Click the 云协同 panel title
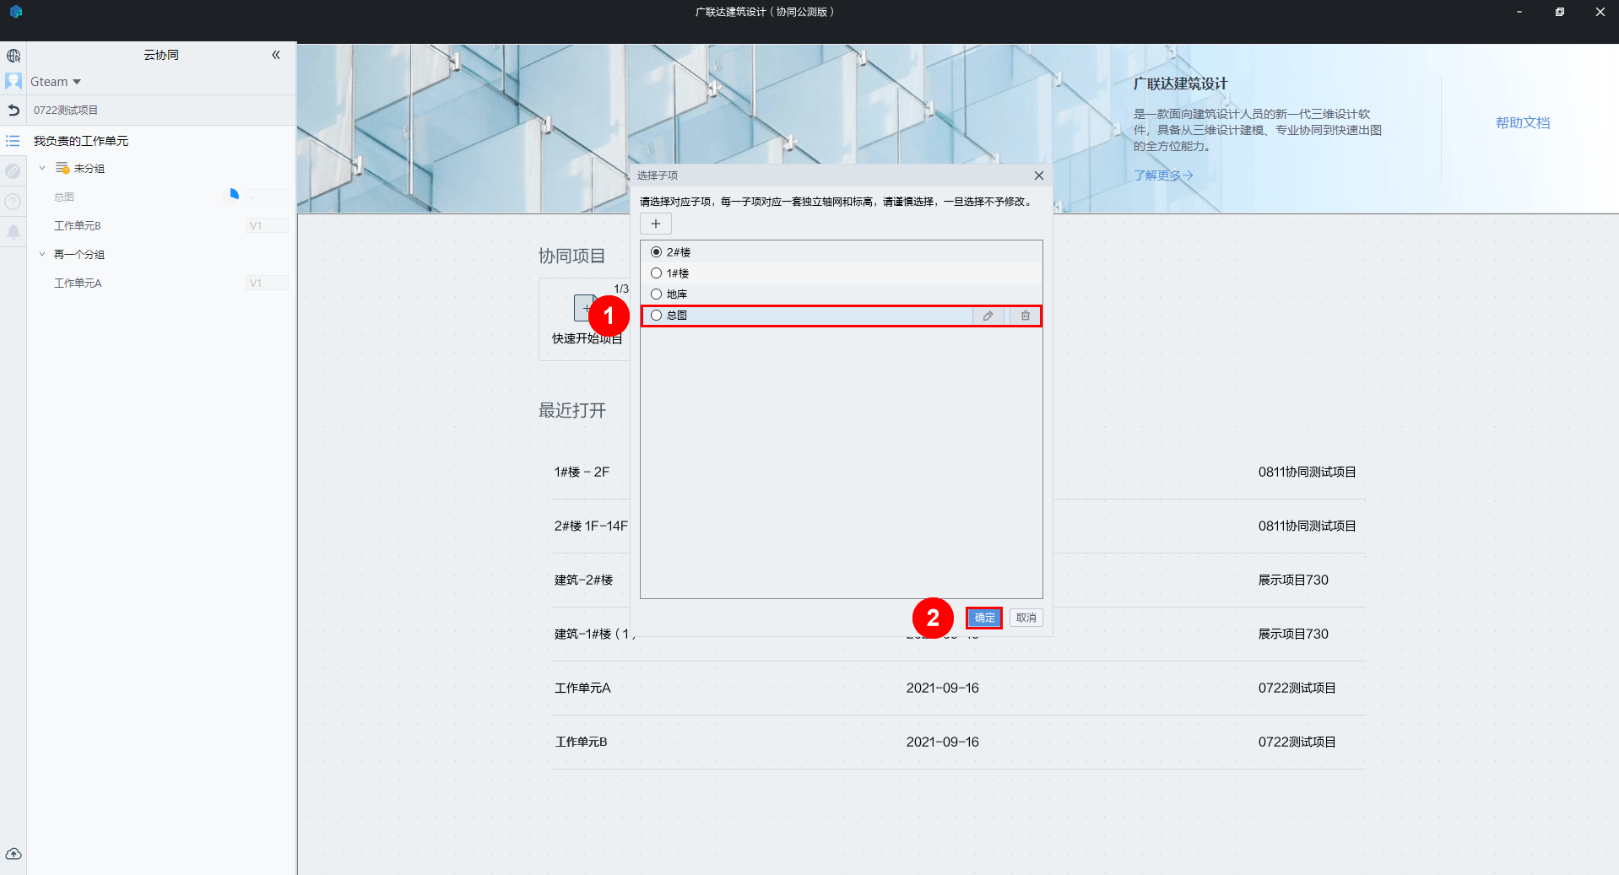Screen dimensions: 1619x875 coord(161,55)
